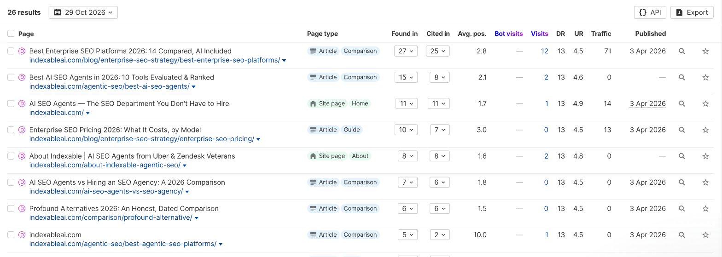This screenshot has width=722, height=257.
Task: Click the Home tag on Site page row
Action: [360, 103]
